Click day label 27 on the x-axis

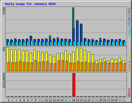[108, 100]
